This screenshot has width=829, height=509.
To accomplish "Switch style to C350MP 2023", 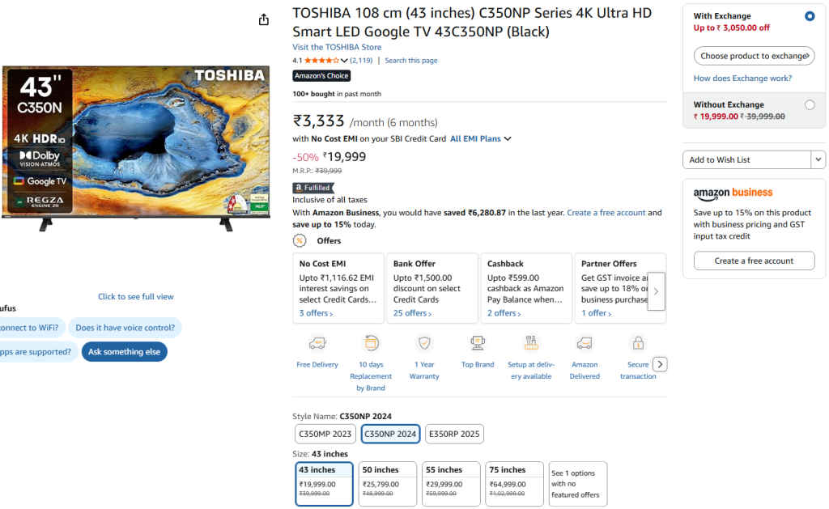I will (x=325, y=434).
